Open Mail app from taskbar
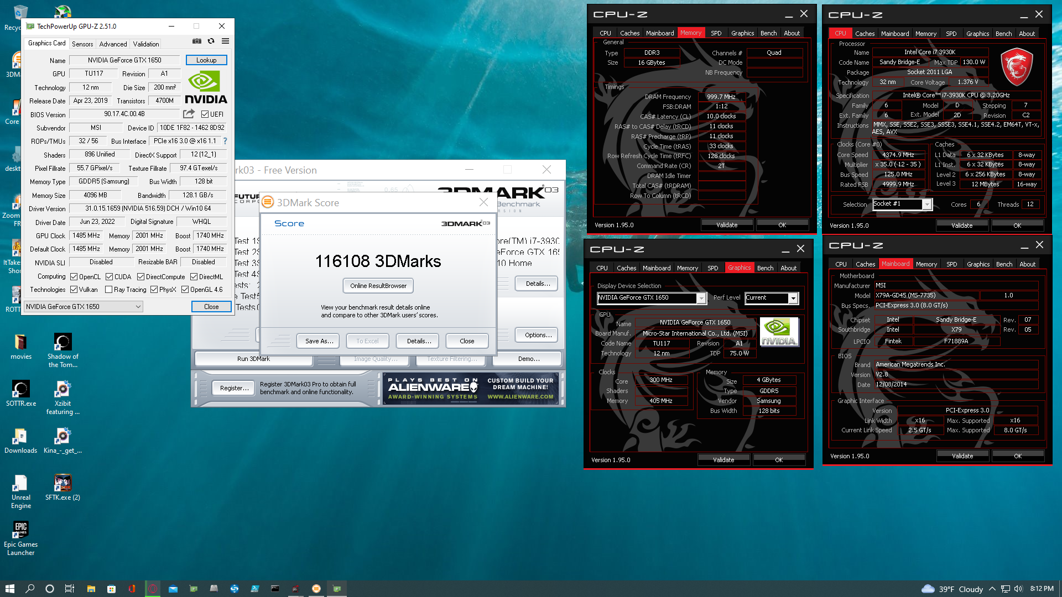The width and height of the screenshot is (1062, 597). coord(173,589)
